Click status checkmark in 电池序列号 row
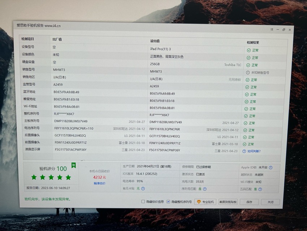The width and height of the screenshot is (307, 231). click(245, 130)
